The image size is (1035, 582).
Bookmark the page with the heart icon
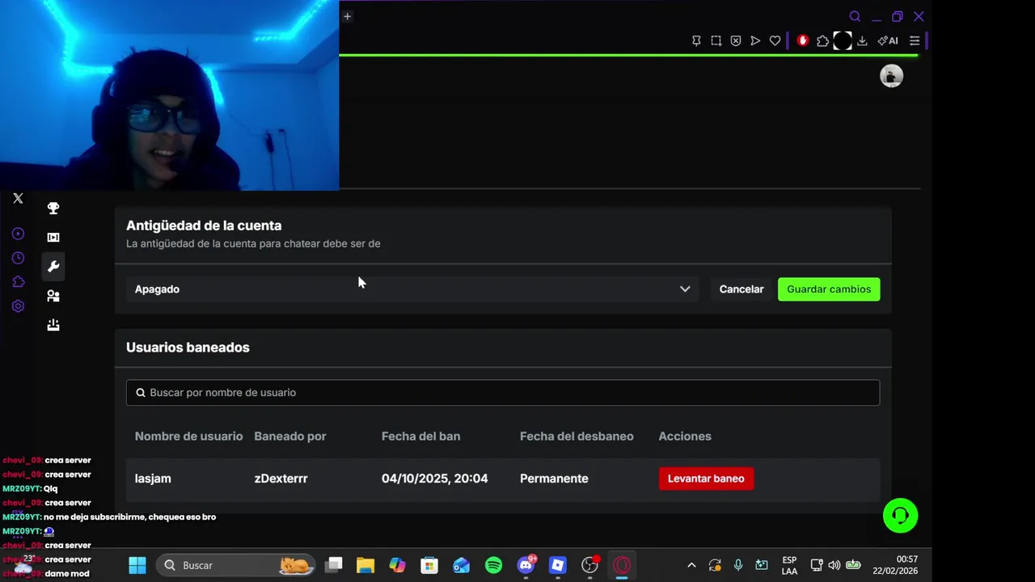click(x=775, y=40)
